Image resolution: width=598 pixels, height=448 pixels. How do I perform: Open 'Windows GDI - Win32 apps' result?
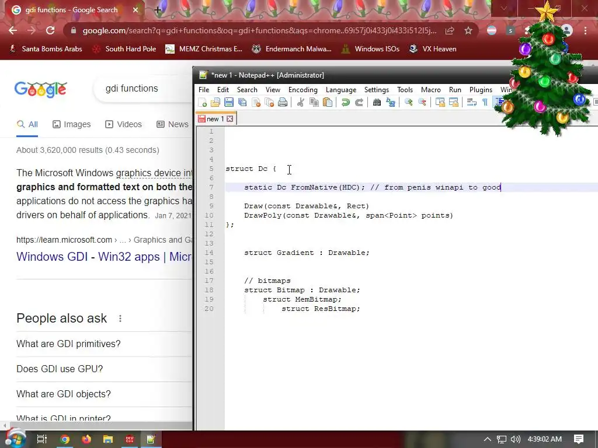[x=104, y=257]
